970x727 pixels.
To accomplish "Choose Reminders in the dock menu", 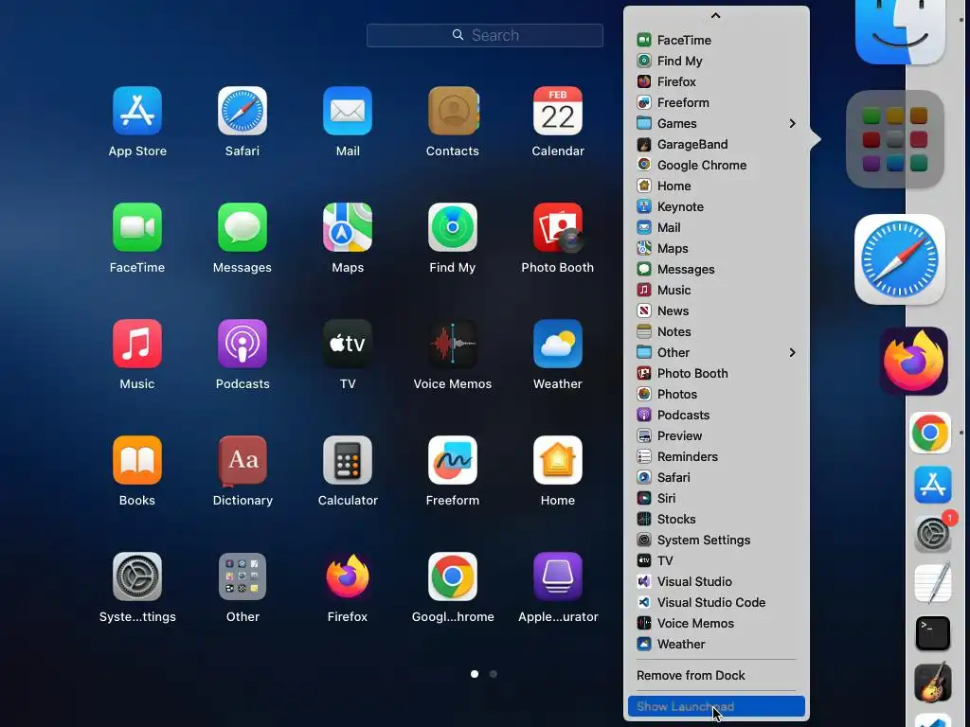I will click(x=716, y=457).
